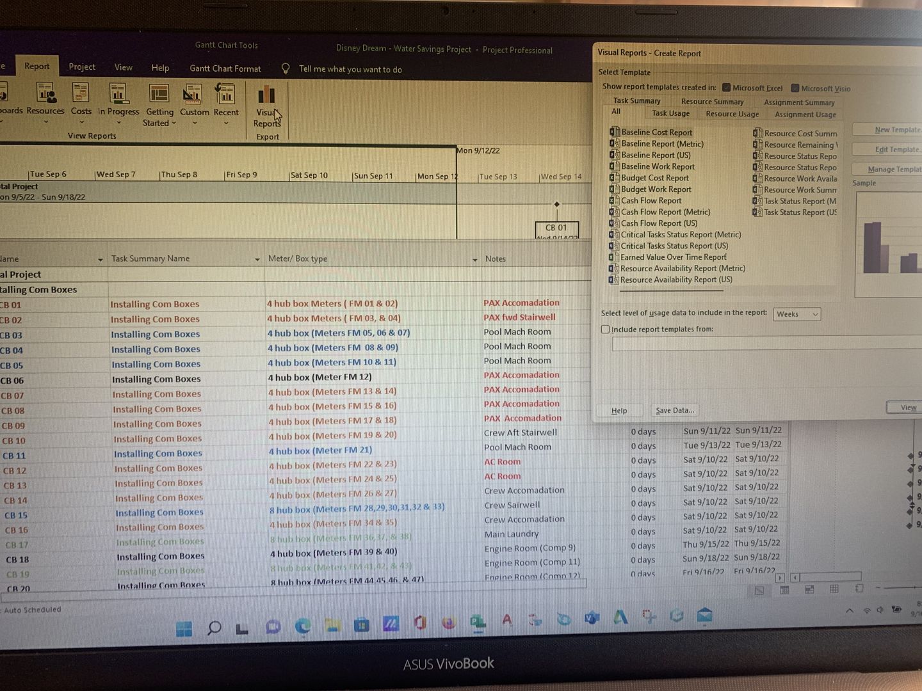Image resolution: width=922 pixels, height=691 pixels.
Task: Open Windows Search from the taskbar
Action: pyautogui.click(x=214, y=628)
